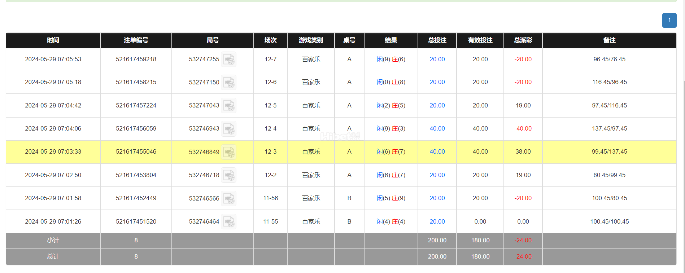Select the row timed 2024-05-29 07:02:50
685x273 pixels.
pyautogui.click(x=341, y=175)
